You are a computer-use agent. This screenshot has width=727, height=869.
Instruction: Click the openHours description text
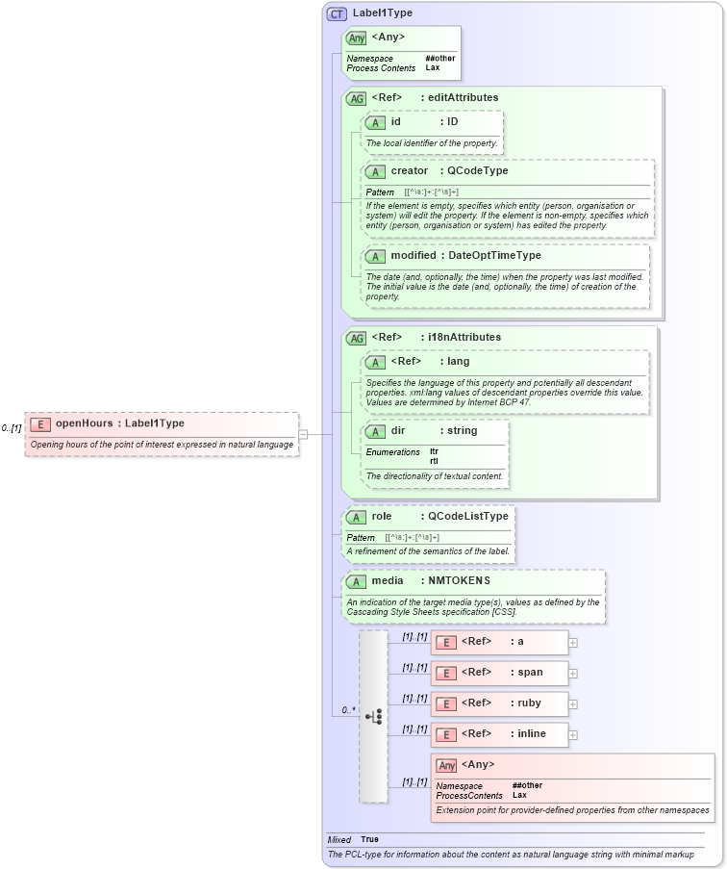(162, 445)
